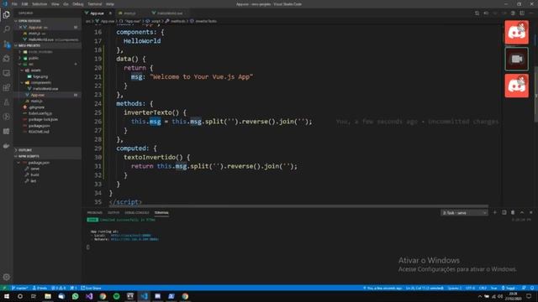This screenshot has height=302, width=538.
Task: Click the notifications bell in status bar
Action: [532, 288]
